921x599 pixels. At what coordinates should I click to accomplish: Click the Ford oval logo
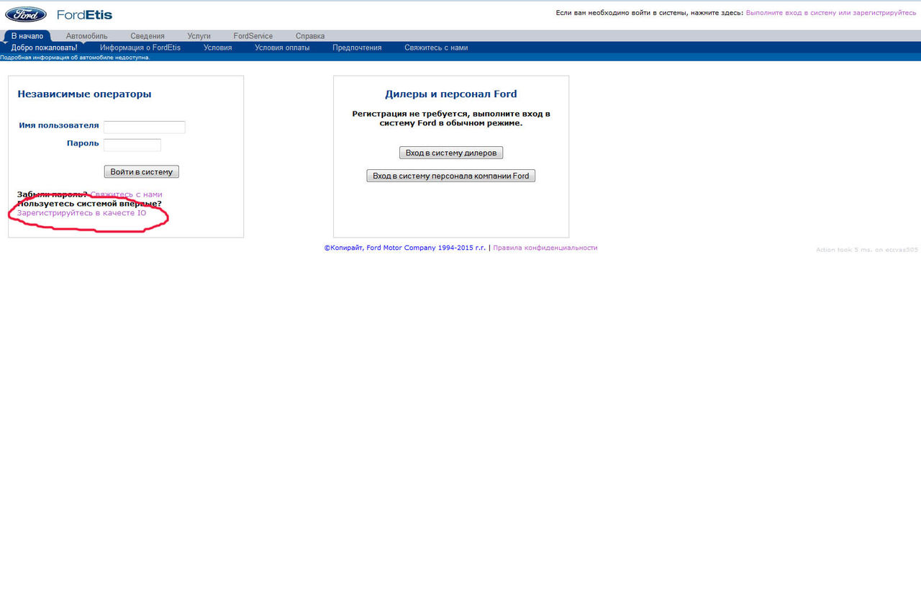(x=26, y=14)
